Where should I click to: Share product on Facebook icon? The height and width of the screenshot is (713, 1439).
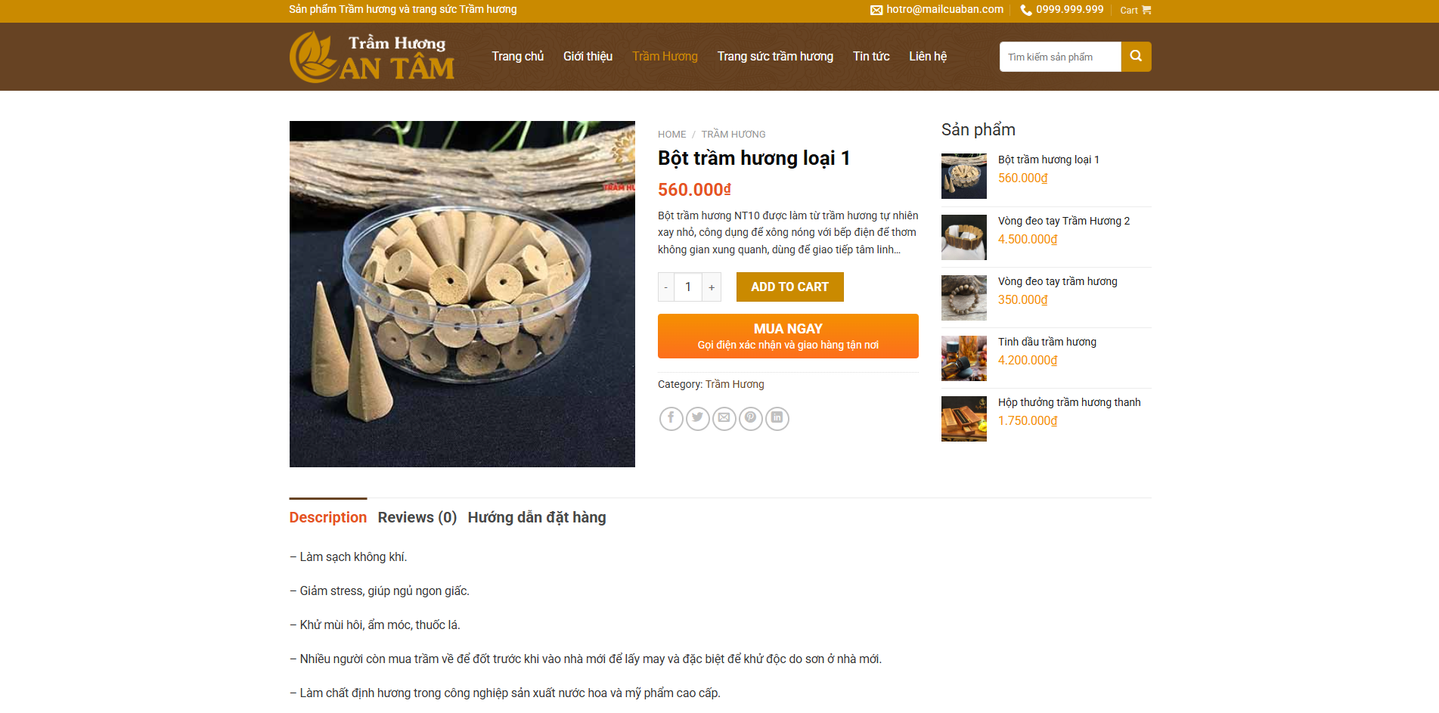coord(671,418)
